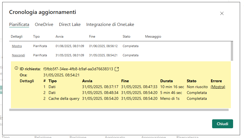Click the Tipo column header in the top table
Screen dimensions: 244x138
36,37
